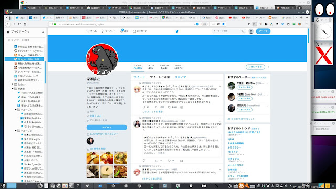The width and height of the screenshot is (336, 189).
Task: Click the フォローする button on profile bar
Action: pos(255,67)
